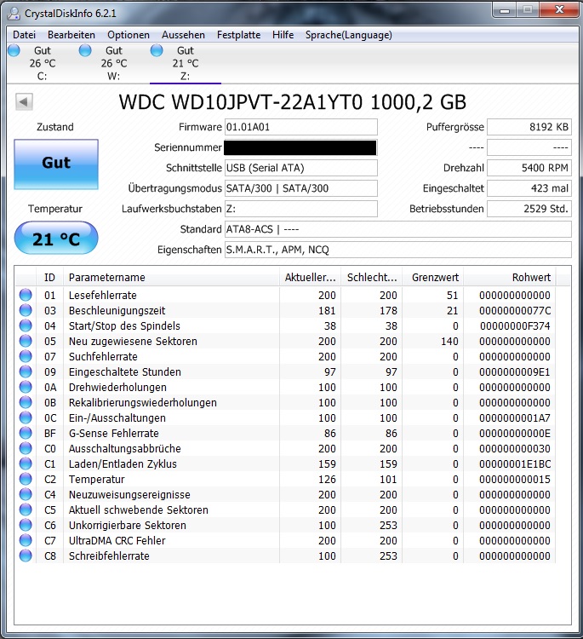Open the Datei menu
Screen dimensions: 583x639
tap(24, 35)
